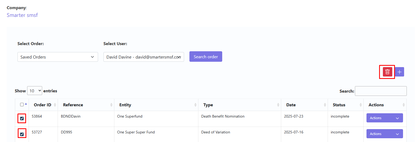Expand Actions menu for order 53727

click(385, 134)
